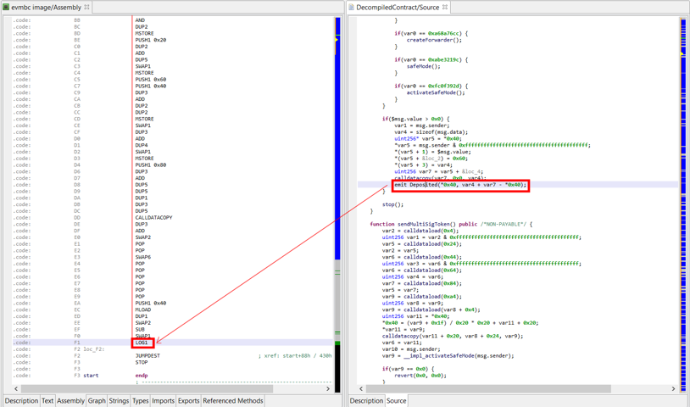690x407 pixels.
Task: Click the blue overview bar of Assembly pane
Action: (x=337, y=138)
